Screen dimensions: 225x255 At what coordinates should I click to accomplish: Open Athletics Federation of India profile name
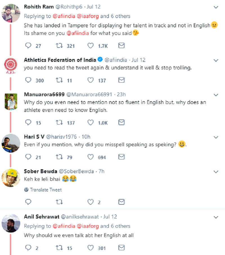click(x=60, y=60)
